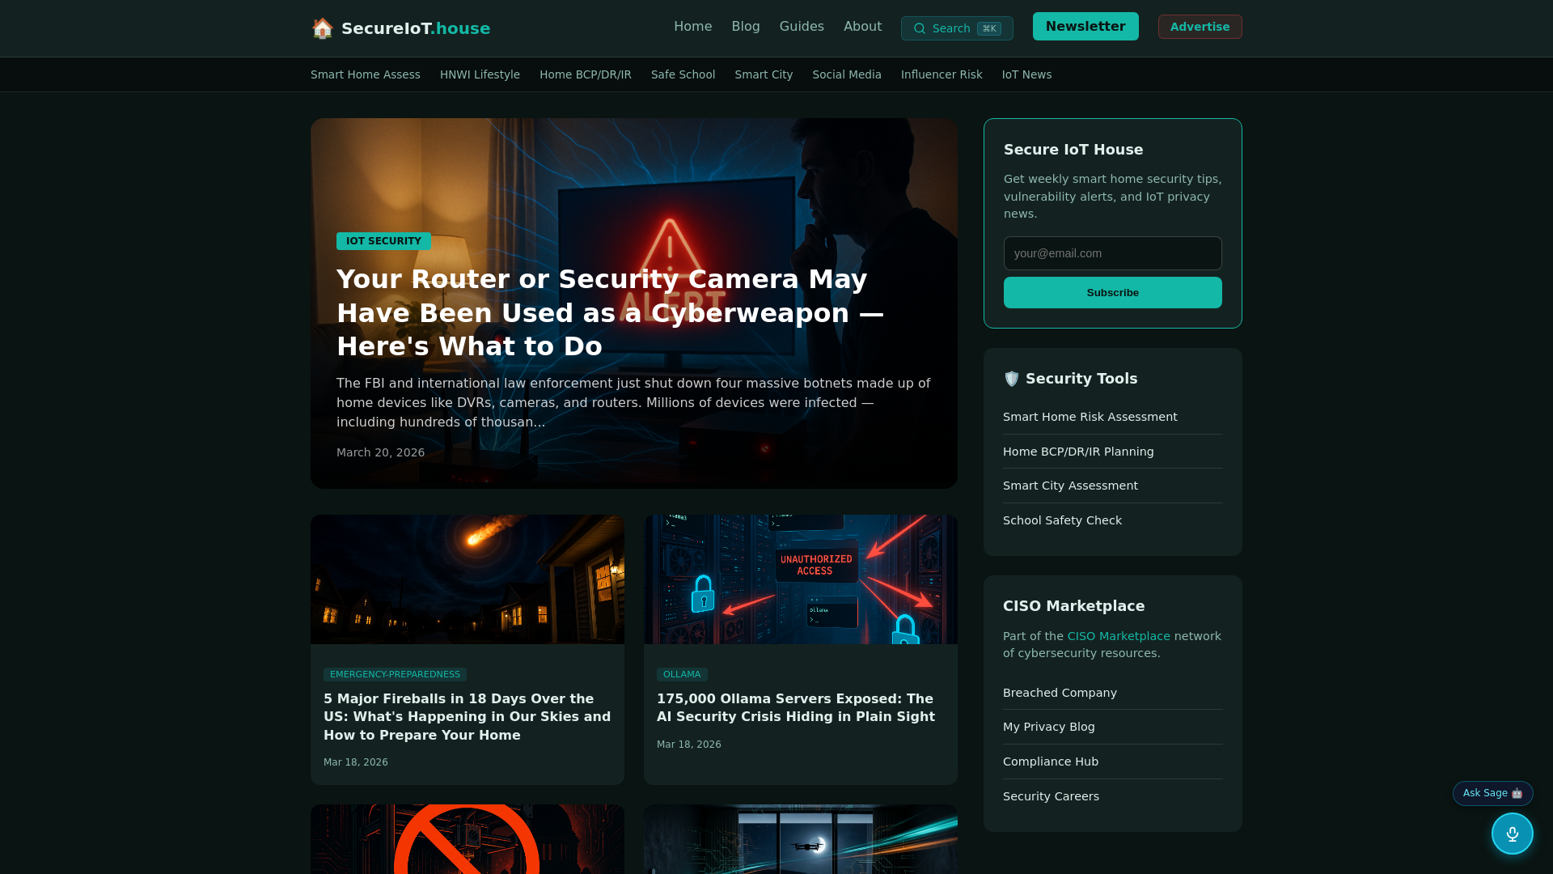Select Home BCP/DR/IR category

point(586,74)
